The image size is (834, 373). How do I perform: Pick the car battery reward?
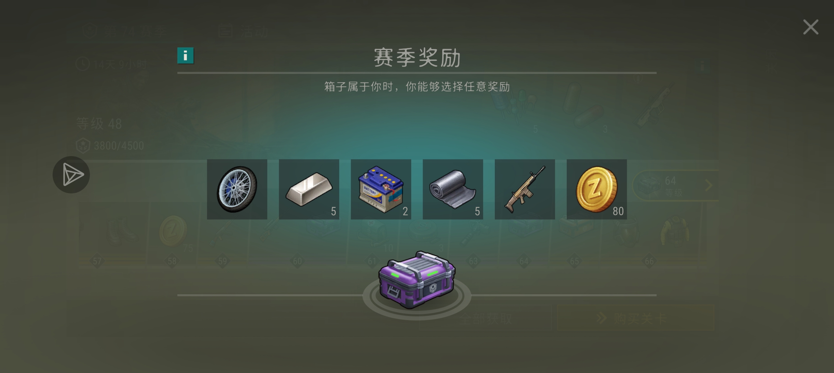click(381, 189)
